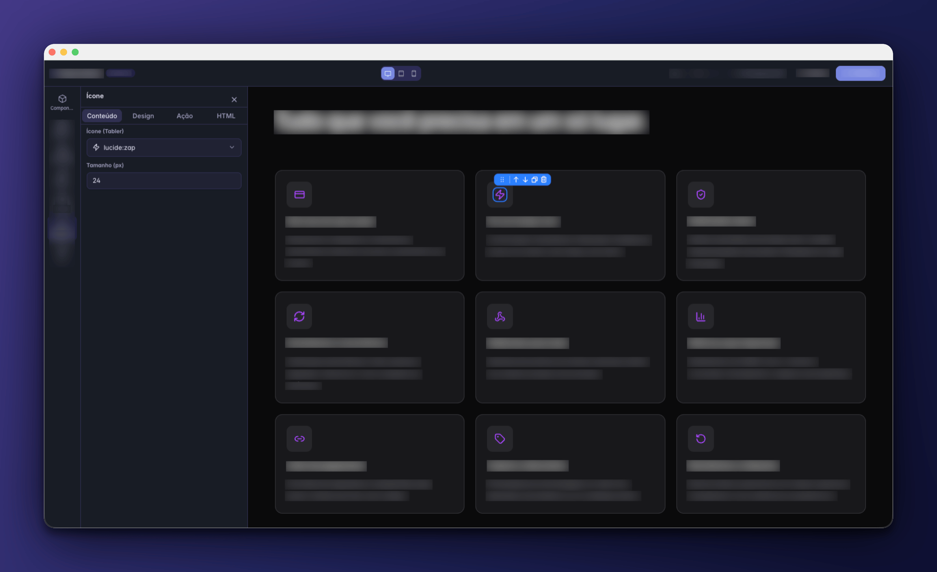The image size is (937, 572).
Task: Switch to the Design tab
Action: 143,116
